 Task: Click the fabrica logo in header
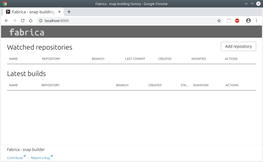click(x=27, y=32)
